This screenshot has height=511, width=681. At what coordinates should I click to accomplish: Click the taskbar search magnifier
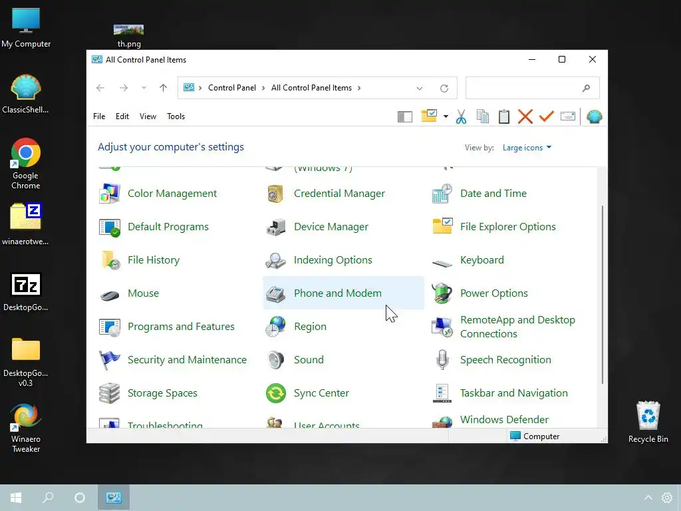(x=48, y=498)
